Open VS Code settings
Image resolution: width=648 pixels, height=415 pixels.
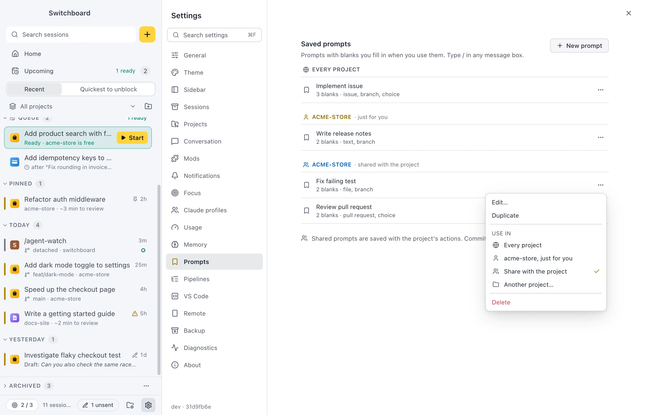click(214, 296)
